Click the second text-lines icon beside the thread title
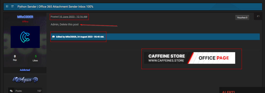265x93 pixels. [x=12, y=6]
